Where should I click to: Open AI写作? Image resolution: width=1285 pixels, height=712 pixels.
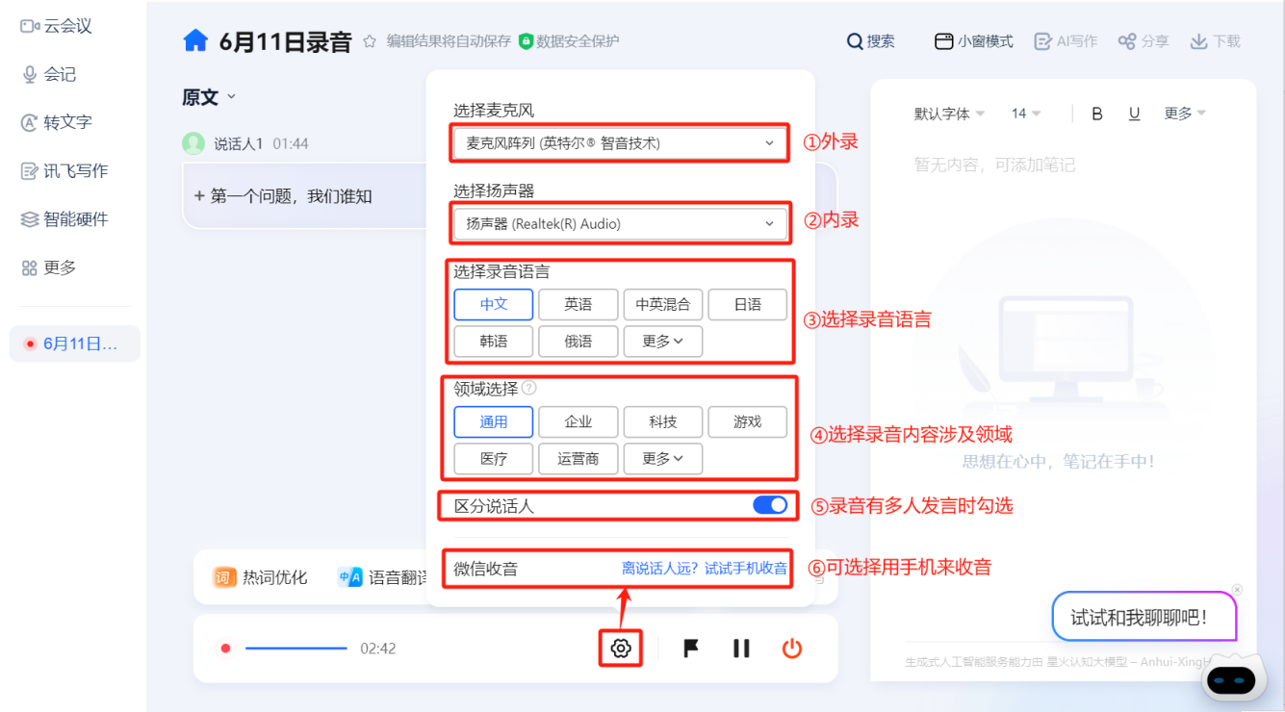1066,41
